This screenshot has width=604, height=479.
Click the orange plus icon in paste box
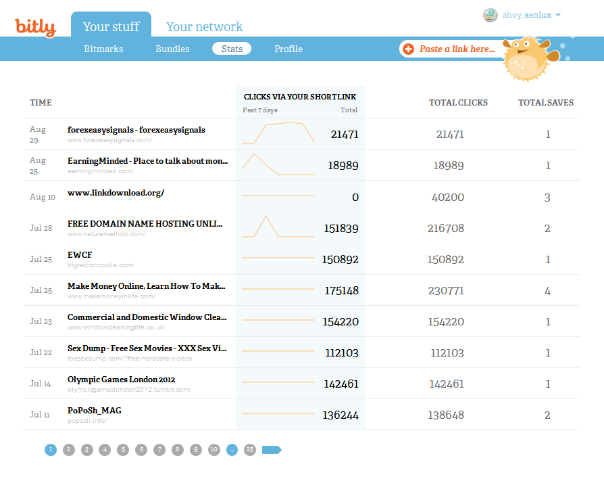[x=409, y=49]
